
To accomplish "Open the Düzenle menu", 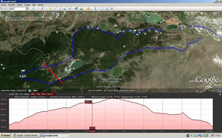I will point(11,5).
